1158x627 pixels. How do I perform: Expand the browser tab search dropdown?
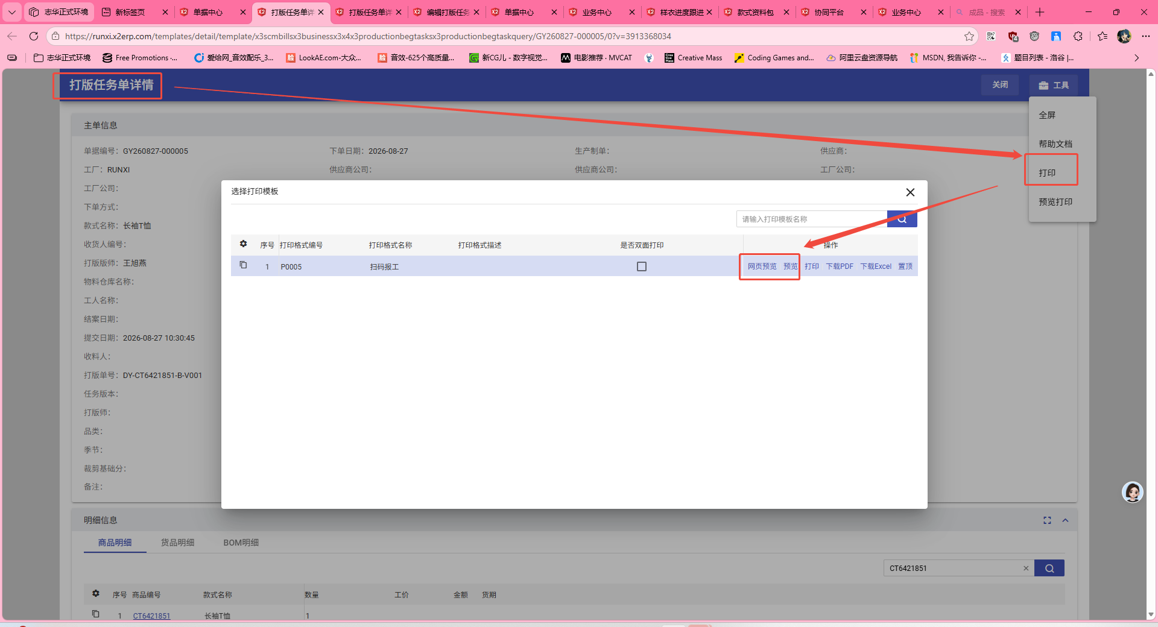11,12
